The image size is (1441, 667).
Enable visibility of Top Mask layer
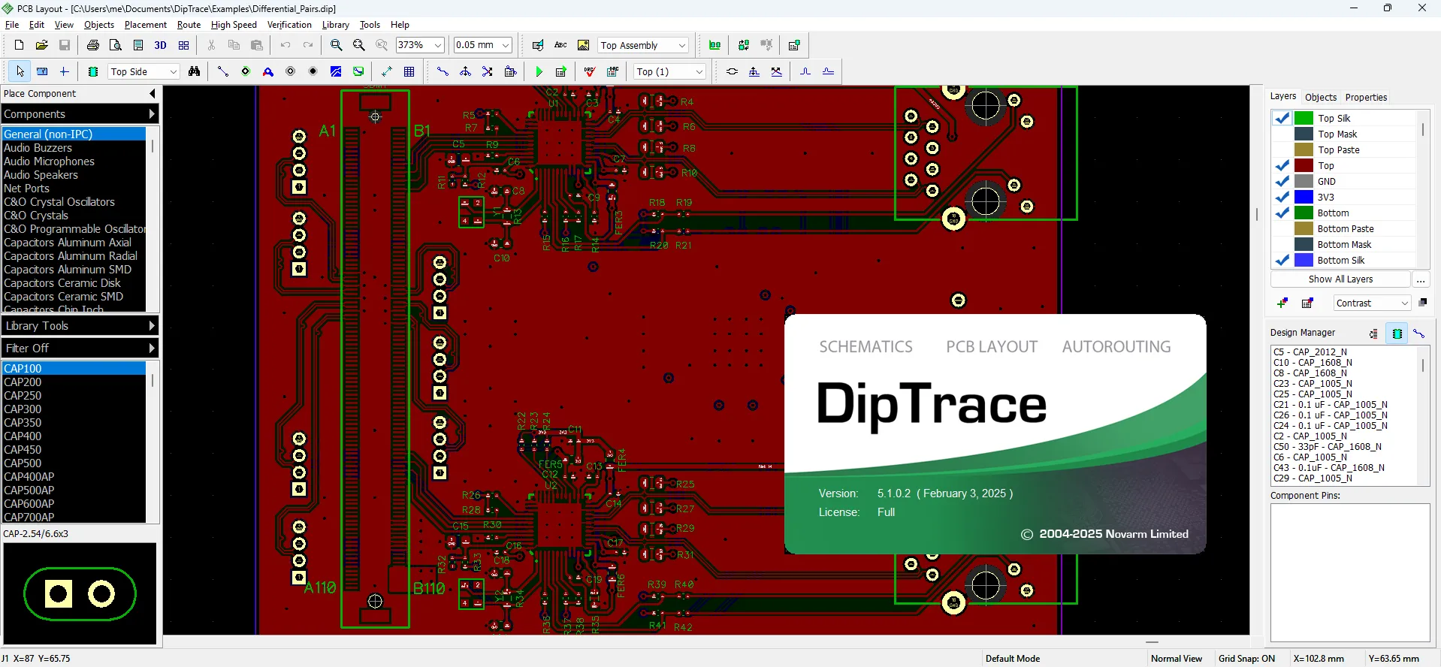tap(1282, 134)
